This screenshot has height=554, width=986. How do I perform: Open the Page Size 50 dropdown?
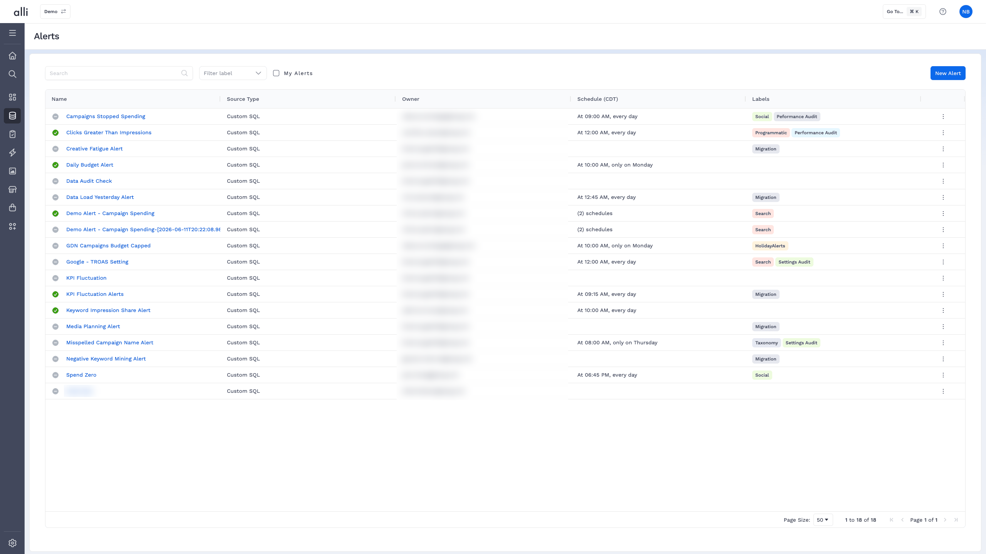pyautogui.click(x=823, y=520)
